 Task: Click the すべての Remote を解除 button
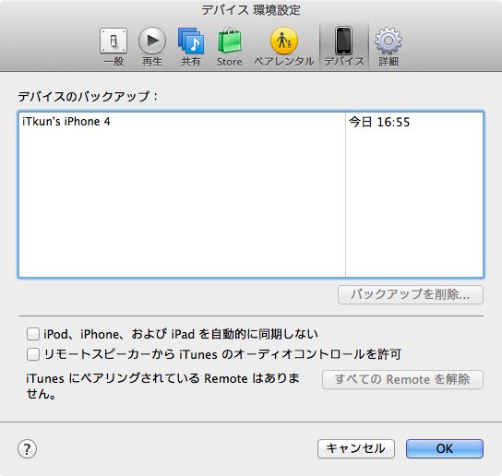pos(402,379)
